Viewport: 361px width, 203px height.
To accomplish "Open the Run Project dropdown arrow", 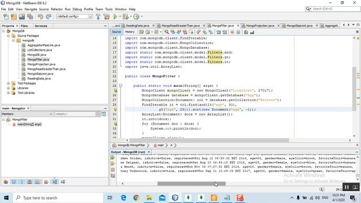I will (120, 16).
